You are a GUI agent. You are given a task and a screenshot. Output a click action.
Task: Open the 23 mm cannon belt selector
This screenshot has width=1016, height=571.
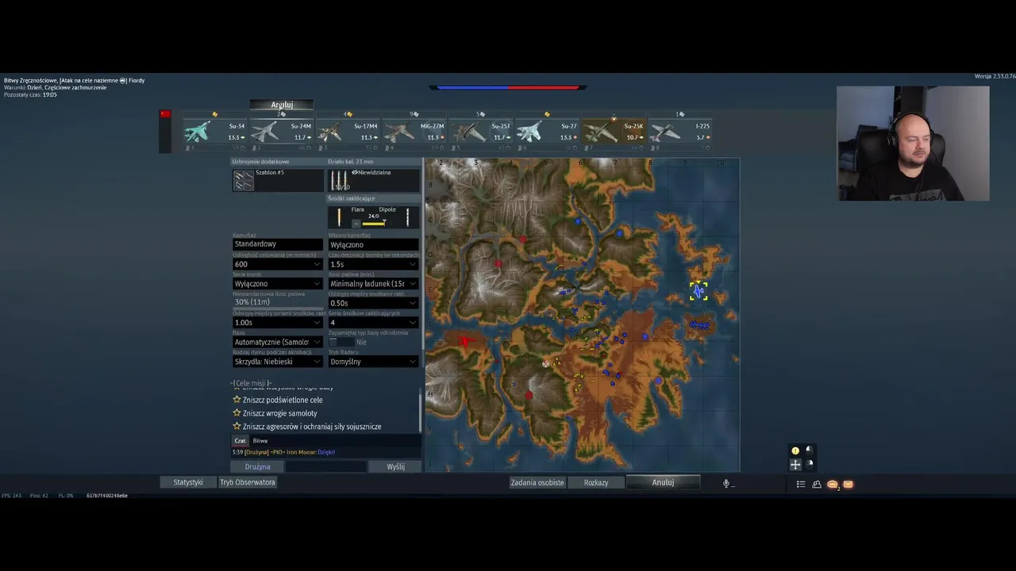[373, 180]
